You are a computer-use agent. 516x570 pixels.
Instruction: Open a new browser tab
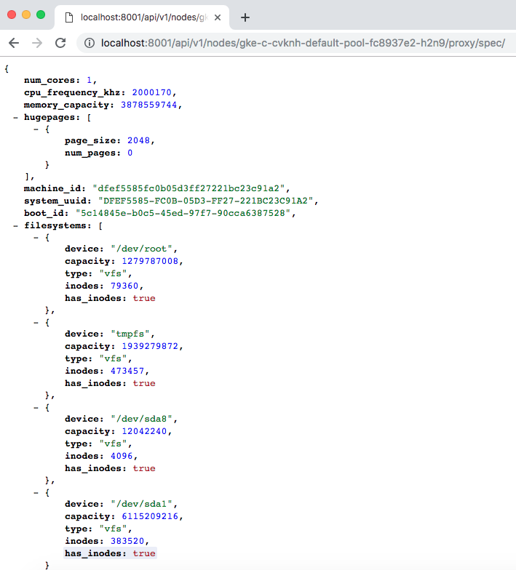[245, 17]
